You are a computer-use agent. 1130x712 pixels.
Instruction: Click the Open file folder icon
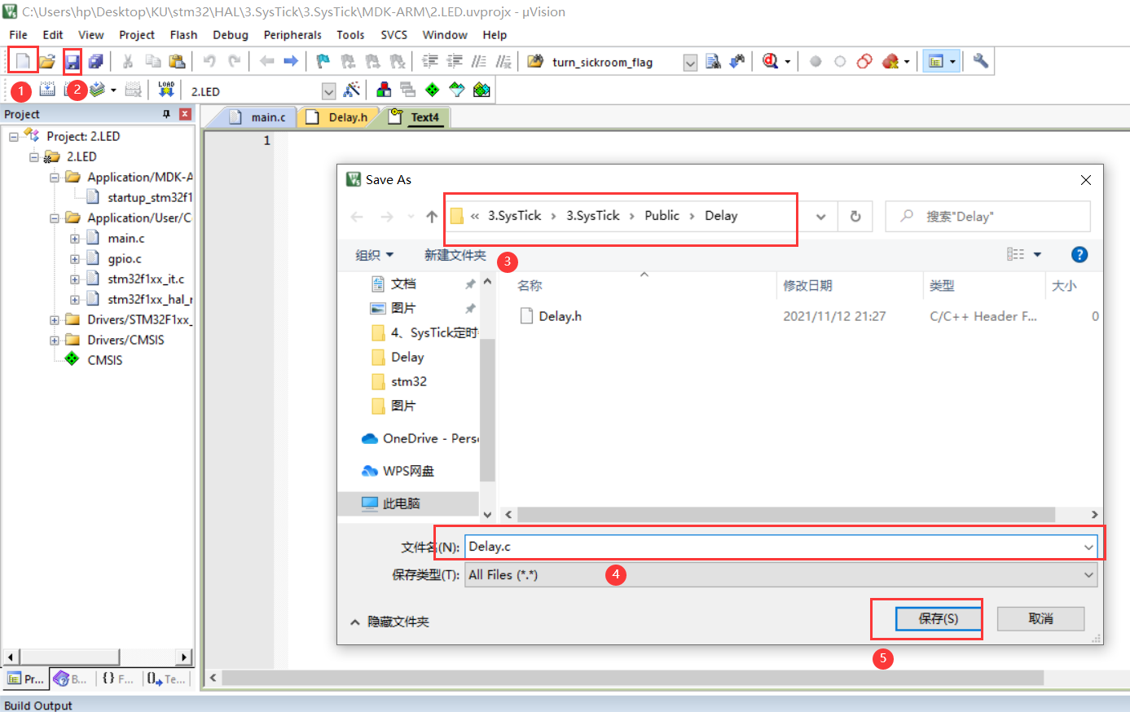(x=47, y=61)
